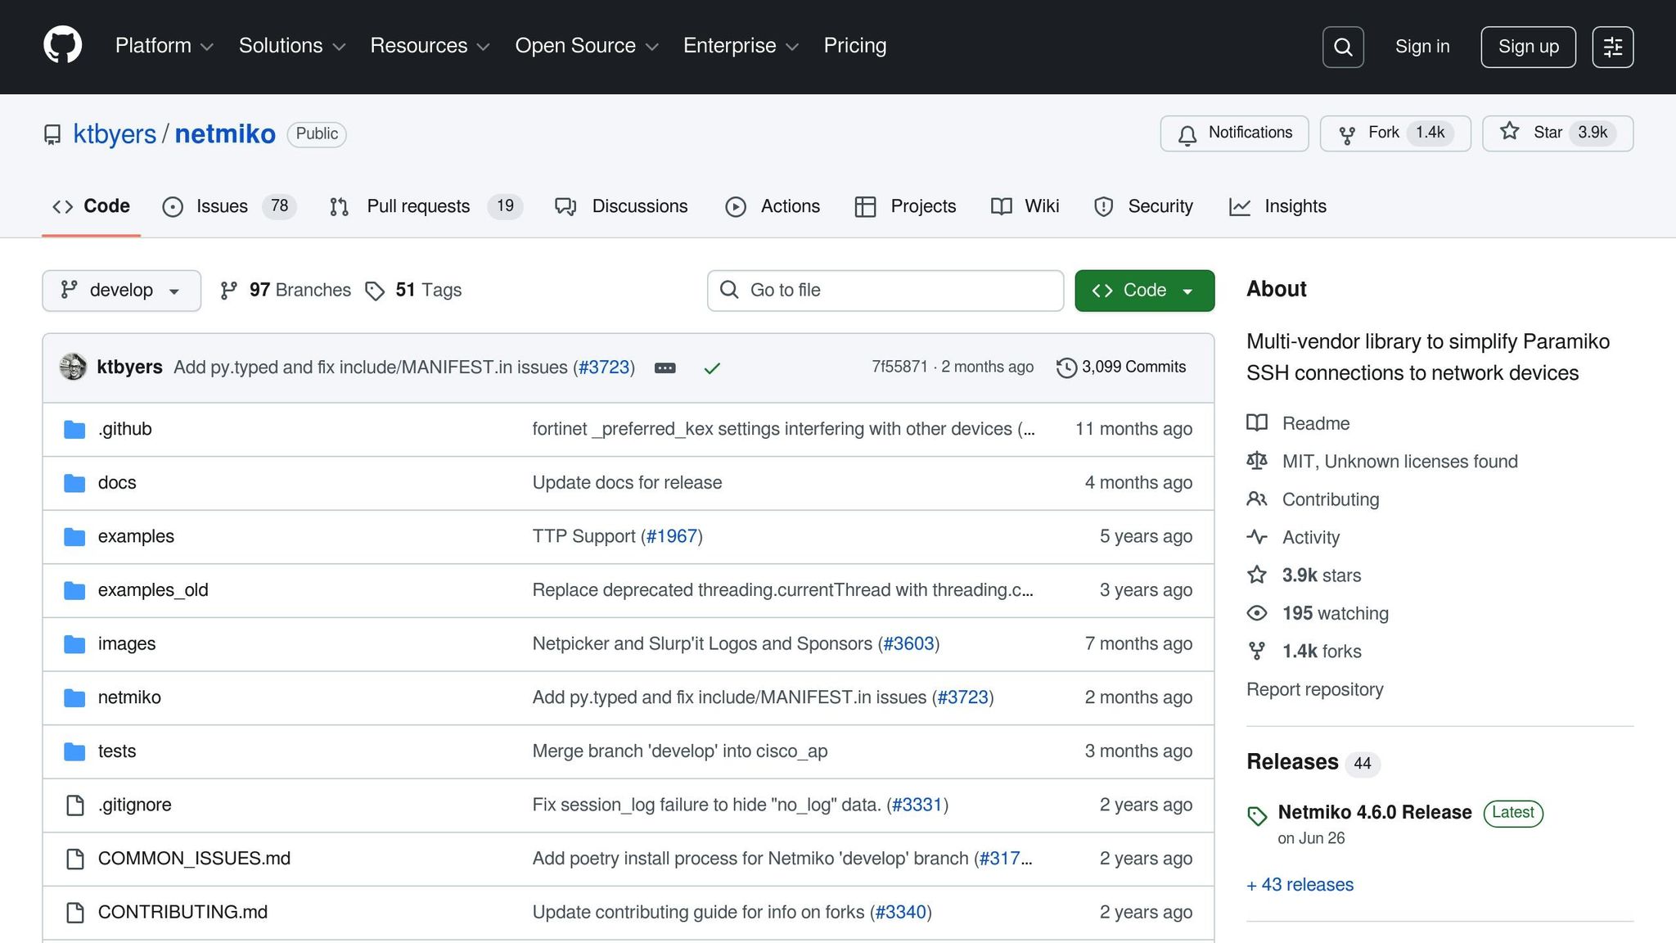Expand the develop branch dropdown
The height and width of the screenshot is (943, 1676).
point(121,290)
